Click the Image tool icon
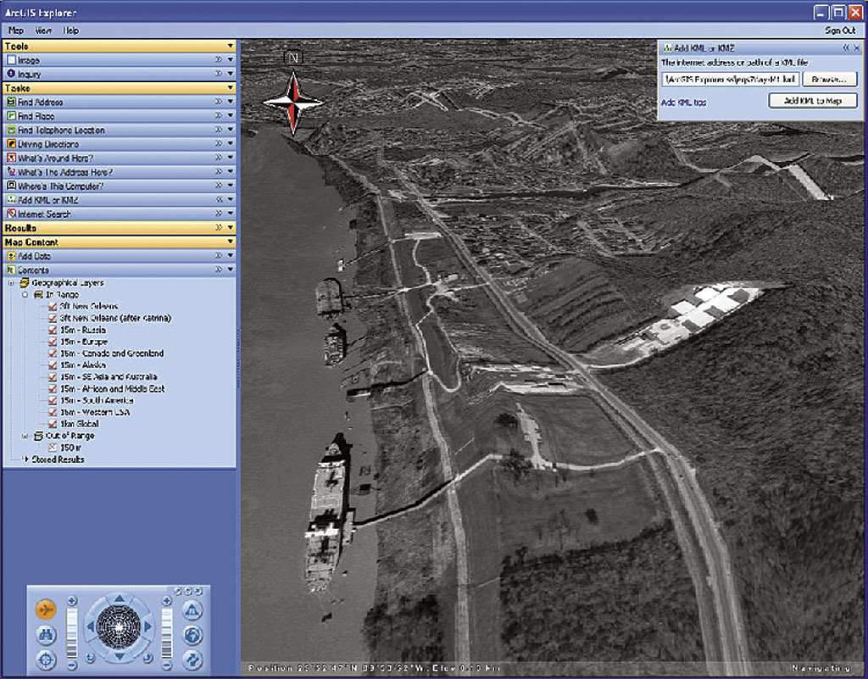 (x=10, y=60)
